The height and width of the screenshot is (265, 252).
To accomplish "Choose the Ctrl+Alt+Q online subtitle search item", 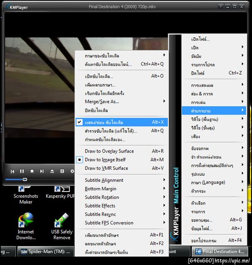I will pyautogui.click(x=122, y=64).
